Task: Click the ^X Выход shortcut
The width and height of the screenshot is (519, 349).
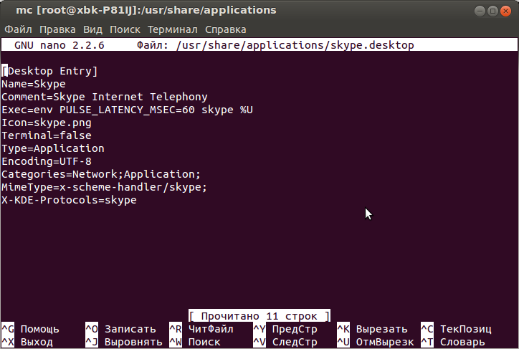Action: (27, 342)
